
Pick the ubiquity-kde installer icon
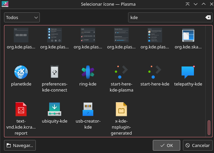(x=55, y=109)
